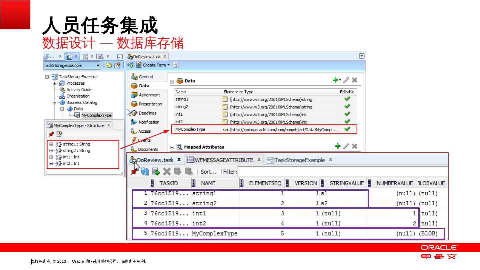Toggle the Editable checkmark for string1

(347, 99)
